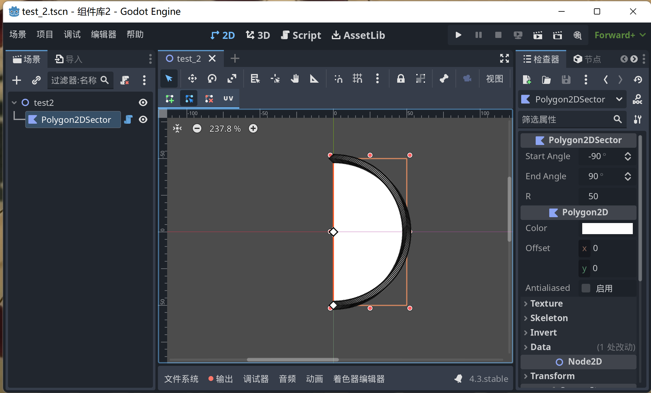This screenshot has width=651, height=393.
Task: Open the 项目 Project menu
Action: [45, 34]
